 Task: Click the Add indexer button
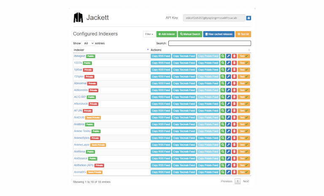(167, 34)
